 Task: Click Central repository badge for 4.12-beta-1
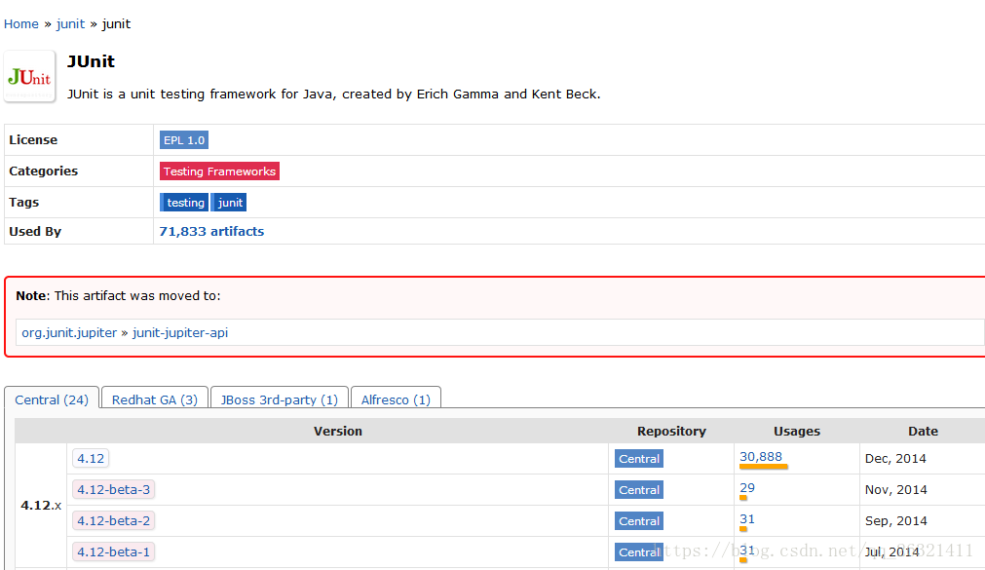pyautogui.click(x=639, y=551)
